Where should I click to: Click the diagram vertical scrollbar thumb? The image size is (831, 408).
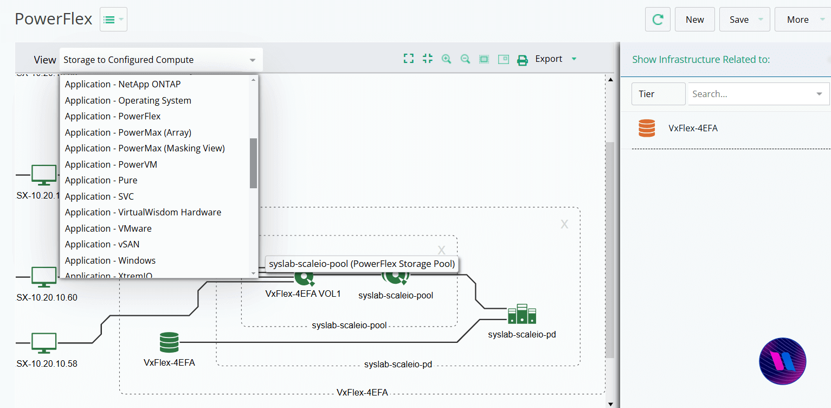coord(610,250)
